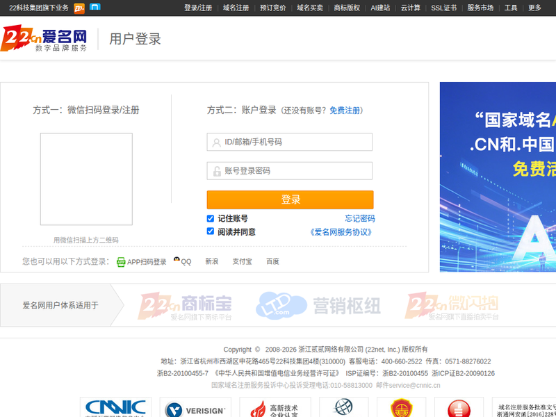Toggle the 记住账号 checkbox
The image size is (556, 417).
(211, 218)
